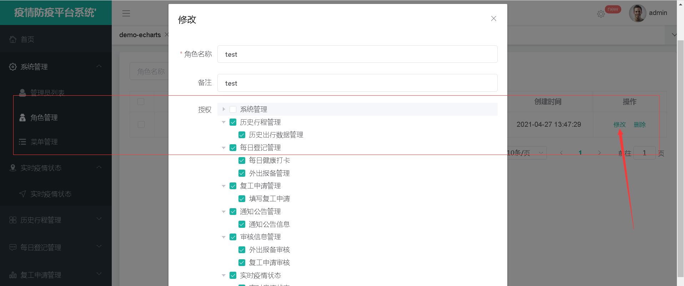Uncheck 复工申请审核 checkbox

coord(242,263)
